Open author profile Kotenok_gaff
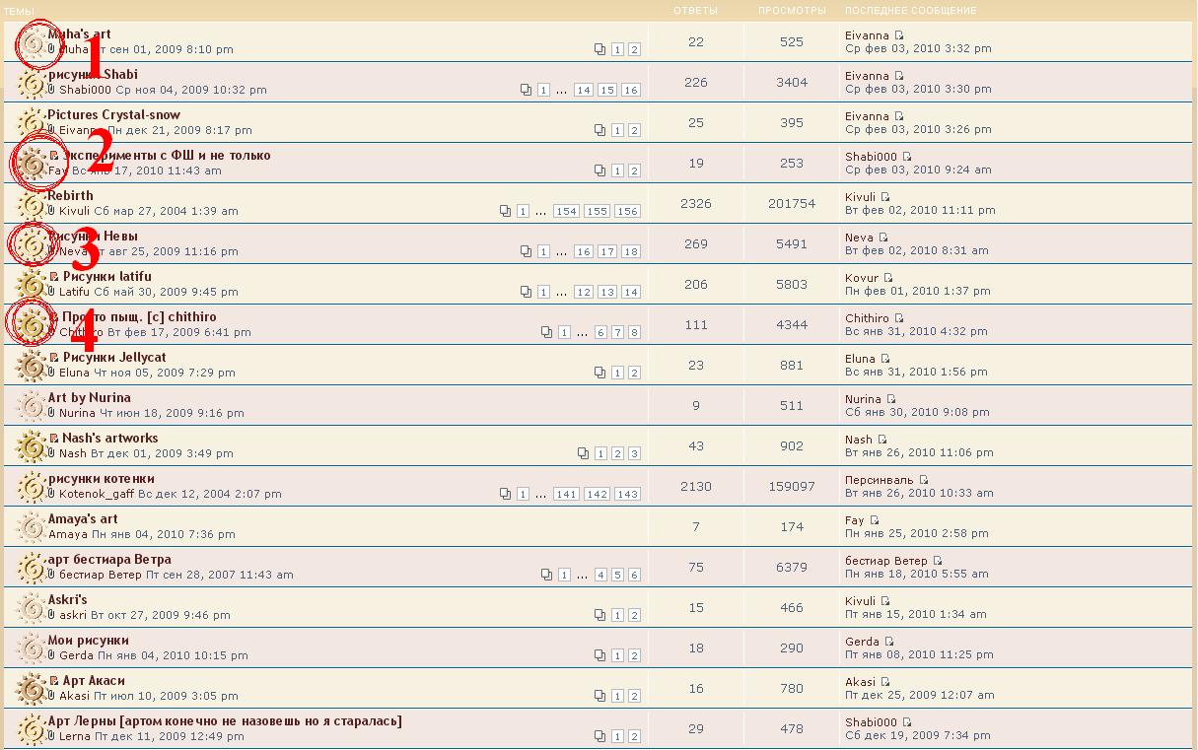The image size is (1198, 750). 96,494
